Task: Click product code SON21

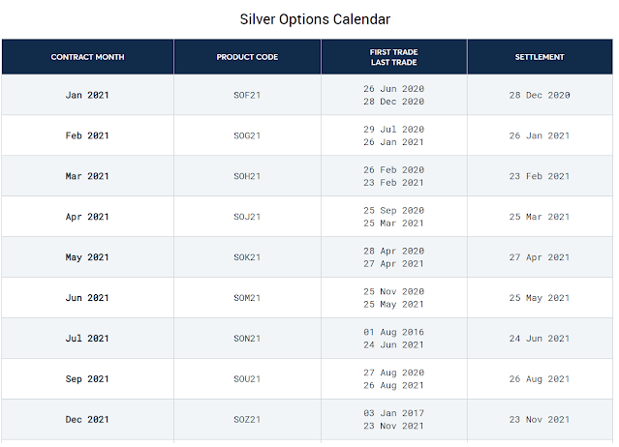Action: point(247,339)
